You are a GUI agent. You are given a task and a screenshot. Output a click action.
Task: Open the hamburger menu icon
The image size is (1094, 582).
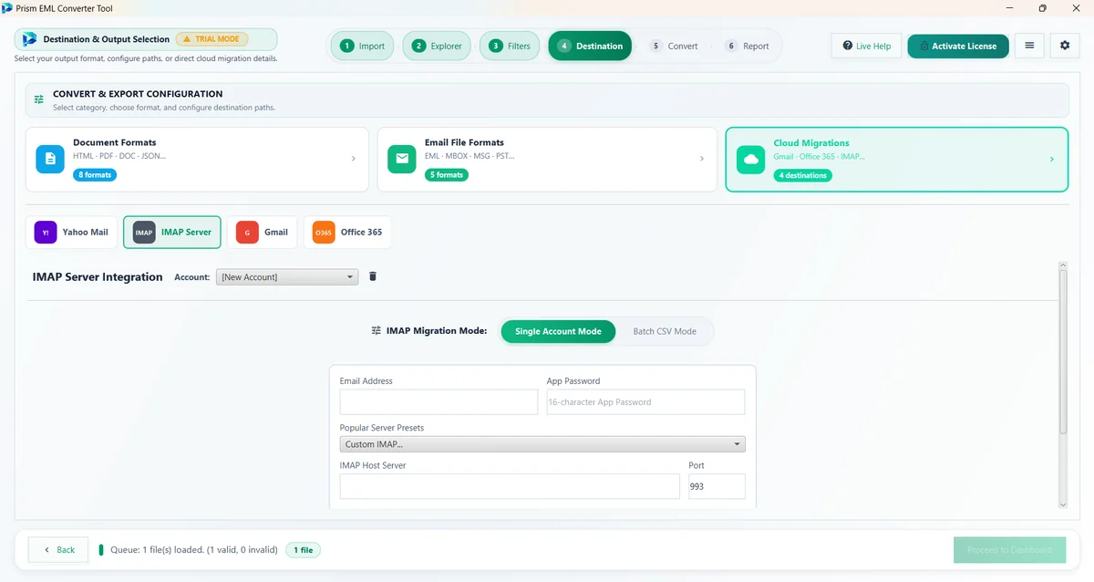(x=1029, y=46)
